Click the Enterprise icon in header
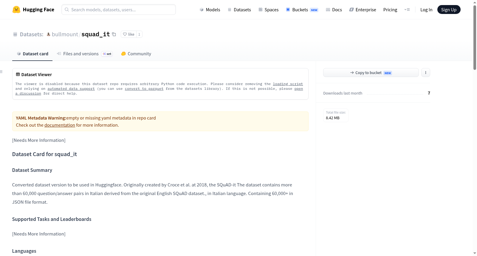Screen dimensions: 477x256 [x=351, y=10]
